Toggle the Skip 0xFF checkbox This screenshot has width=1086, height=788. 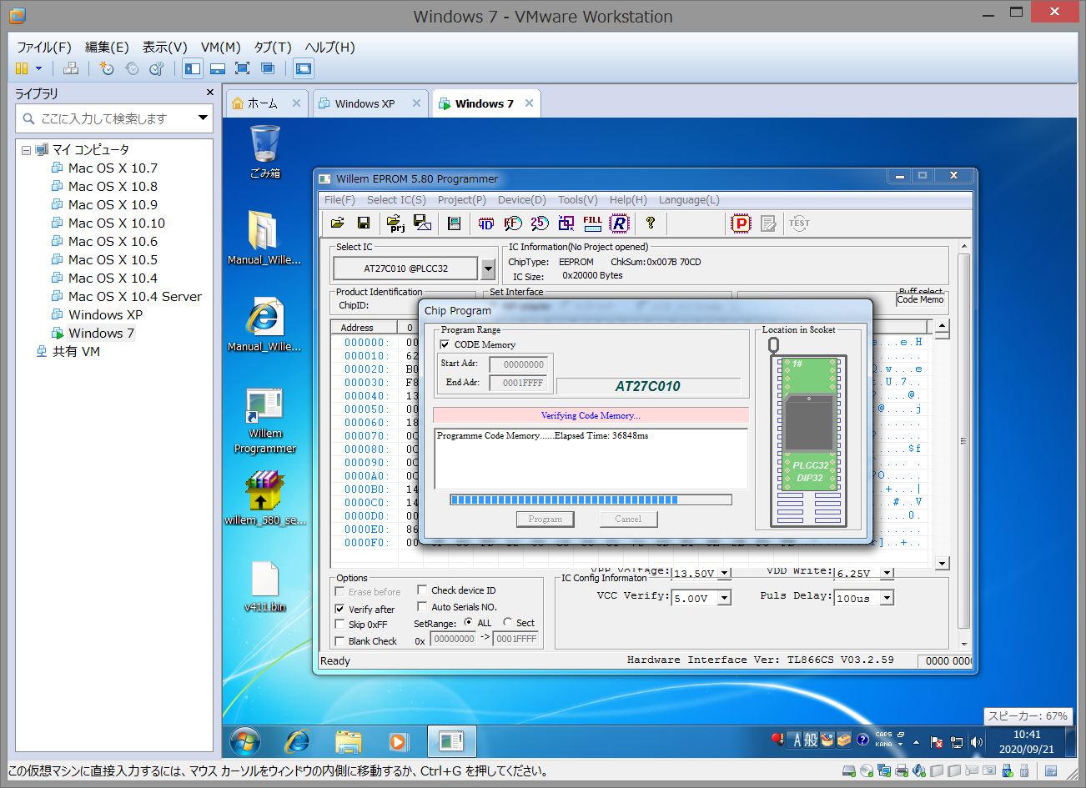[339, 624]
